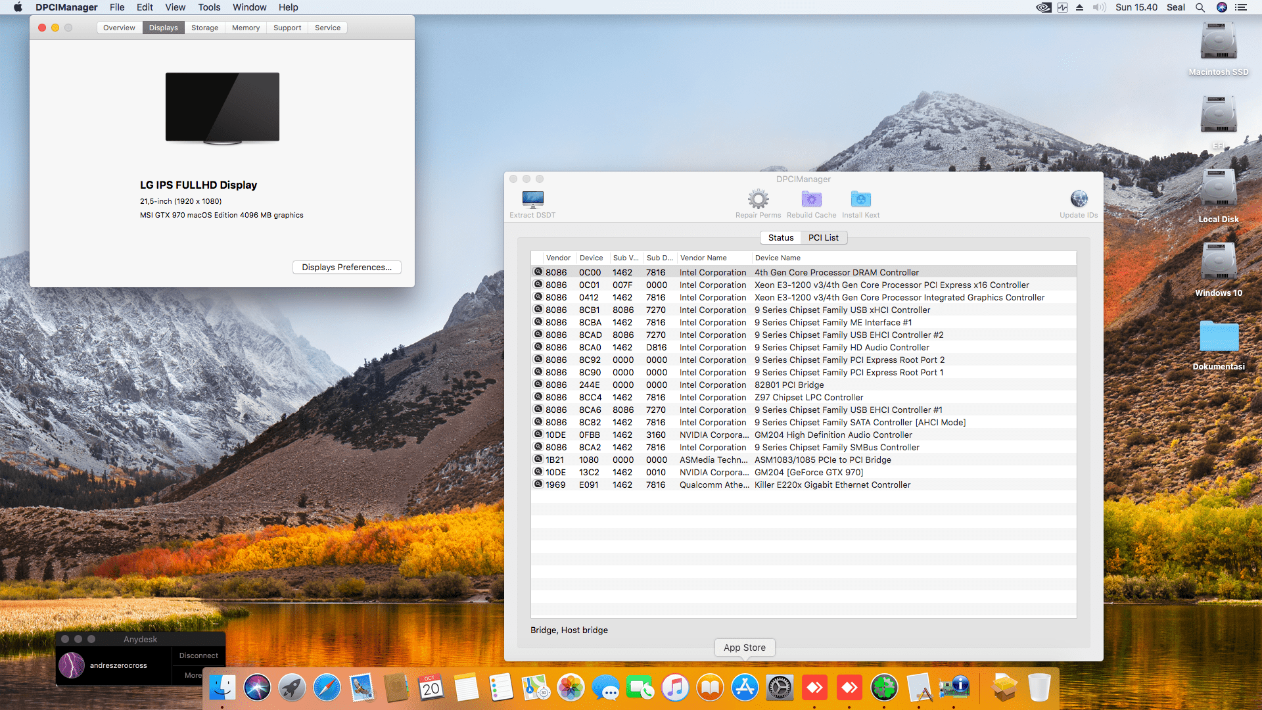Open the Tools menu

coord(209,7)
